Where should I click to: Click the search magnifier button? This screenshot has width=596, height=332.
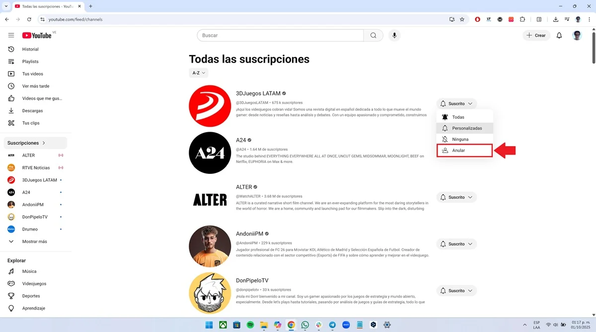[x=373, y=35]
